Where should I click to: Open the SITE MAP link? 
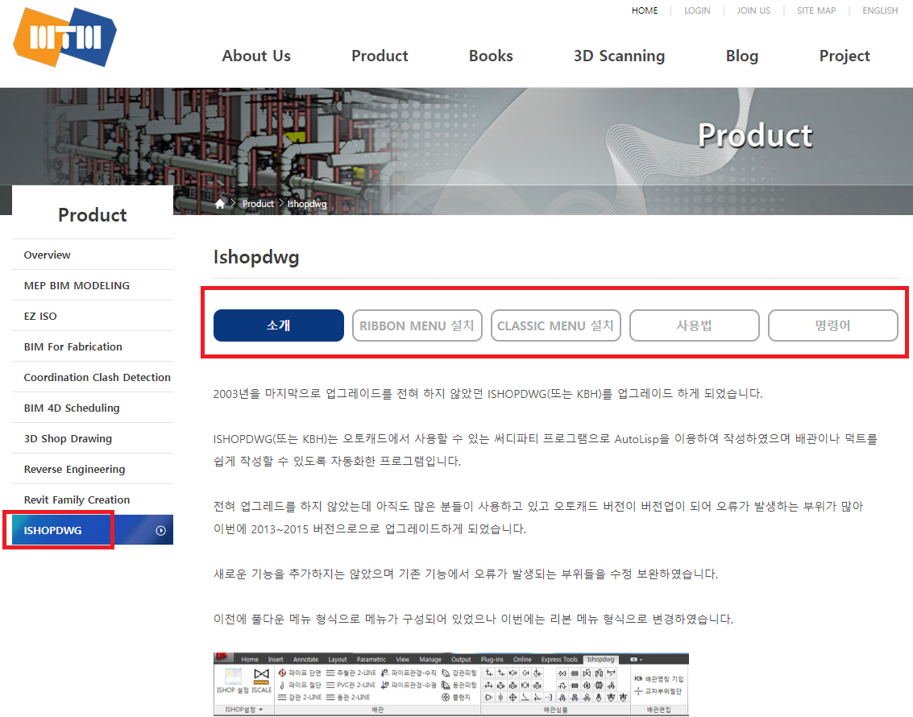(816, 10)
